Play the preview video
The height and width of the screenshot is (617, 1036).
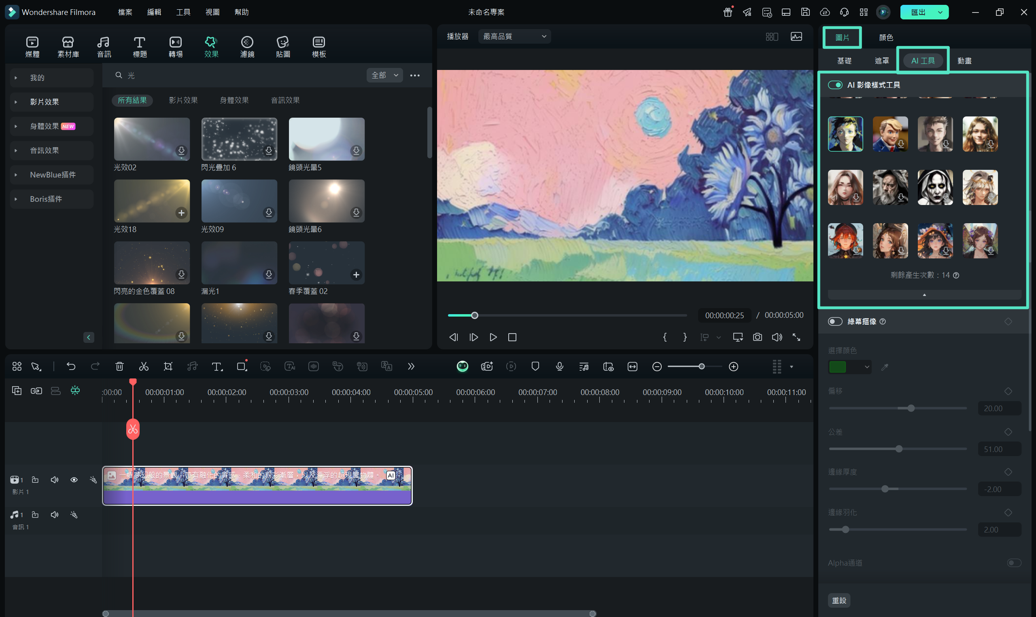(x=493, y=337)
